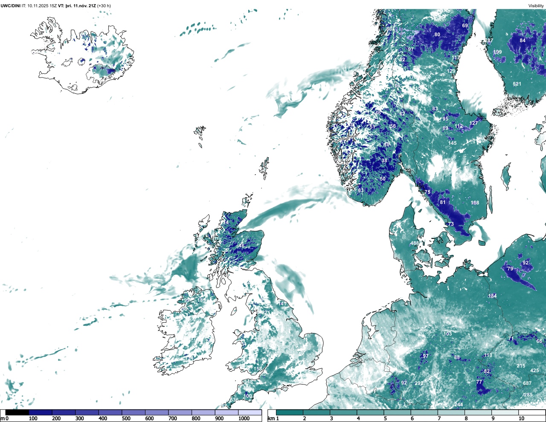Click the '(+30 h)' forecast offset text
The image size is (546, 422).
pyautogui.click(x=104, y=6)
